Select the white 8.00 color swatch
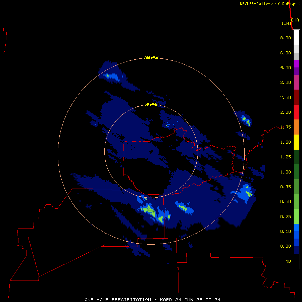 pyautogui.click(x=296, y=38)
